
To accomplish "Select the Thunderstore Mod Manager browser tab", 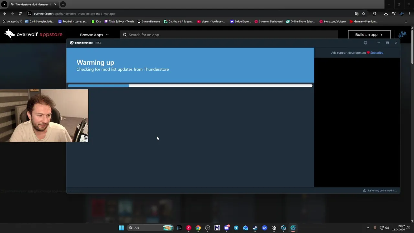I will [33, 5].
